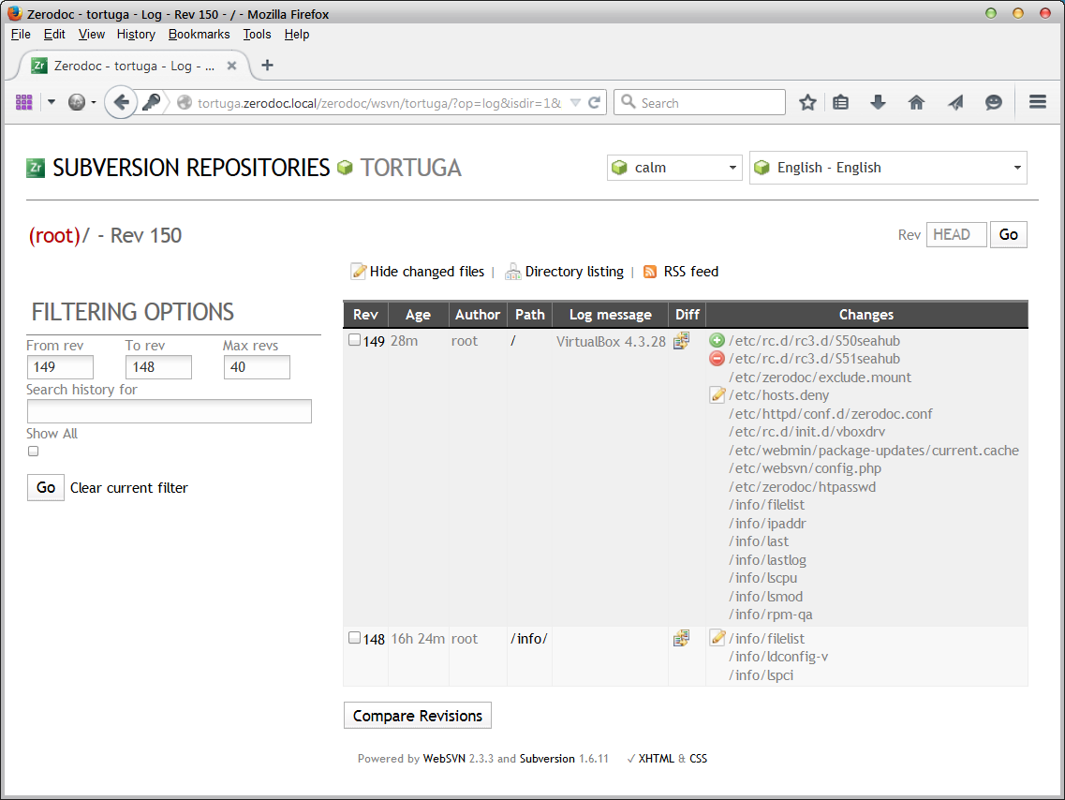Open the calm repository dropdown
The image size is (1065, 800).
(674, 167)
